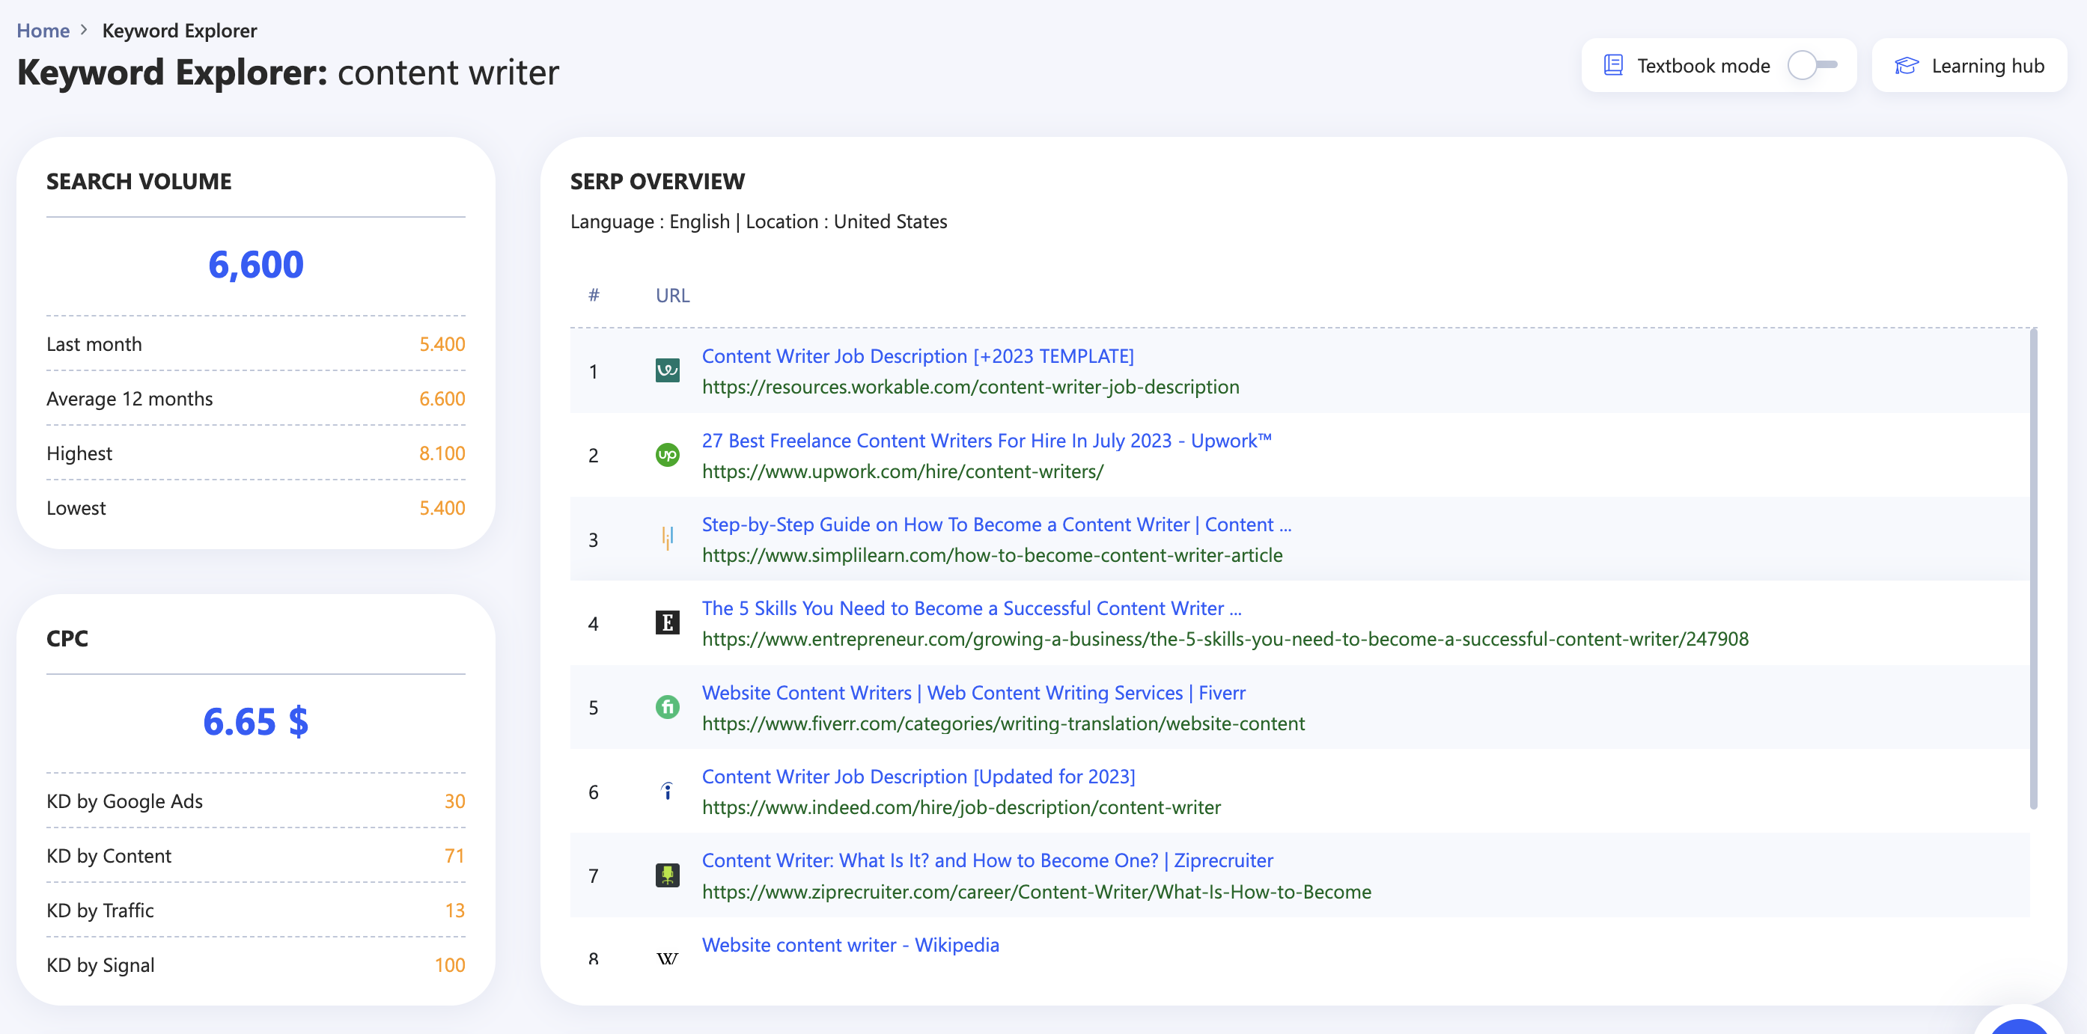Click the 'URL' column header

click(671, 296)
